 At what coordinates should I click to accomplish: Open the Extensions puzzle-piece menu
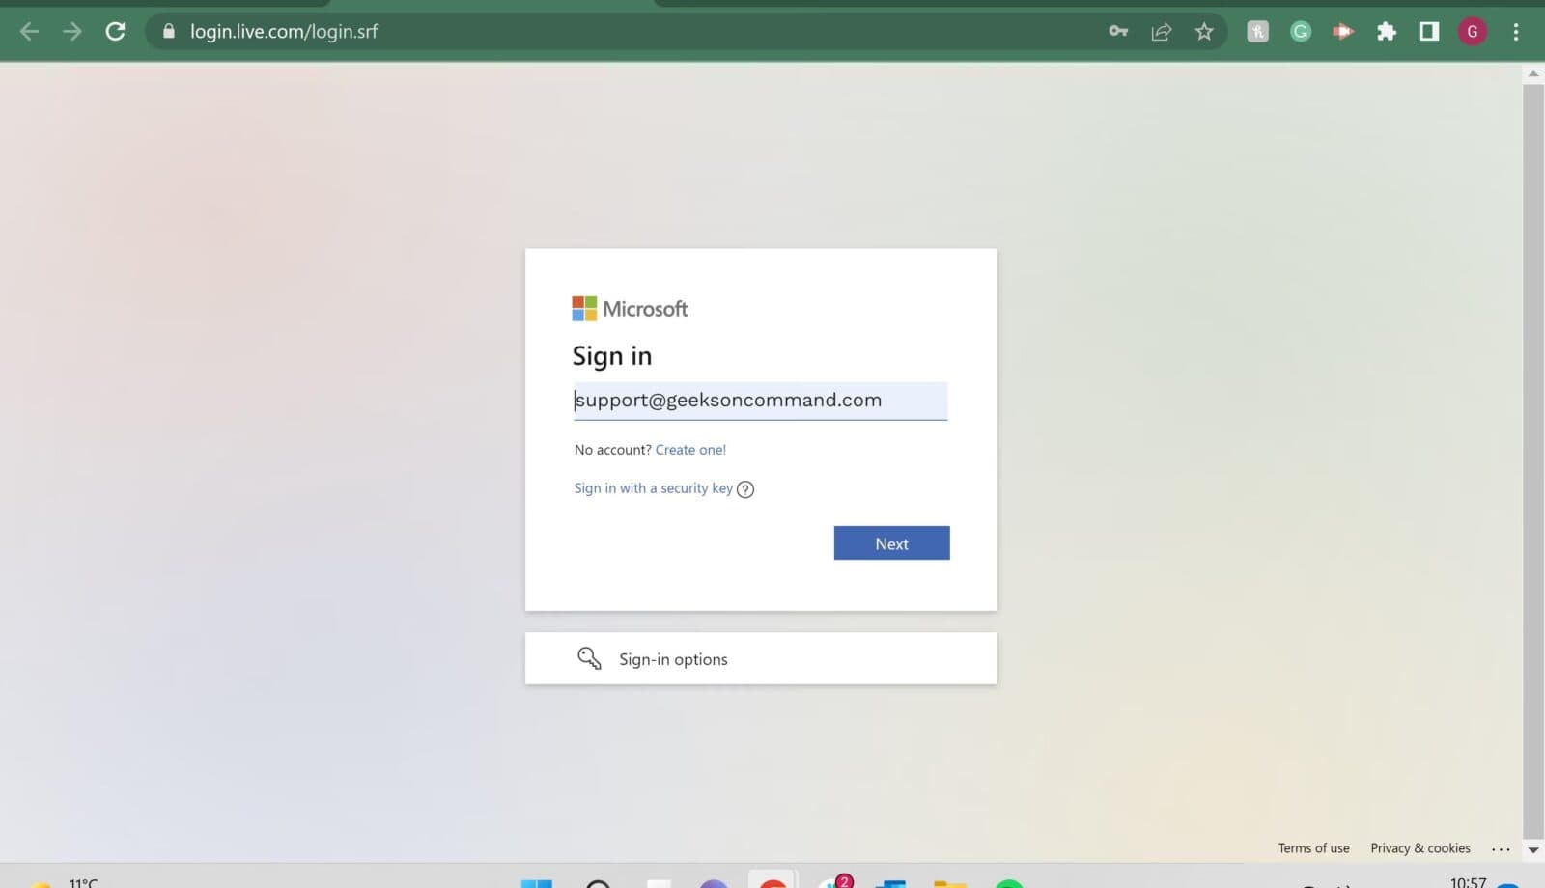coord(1387,32)
